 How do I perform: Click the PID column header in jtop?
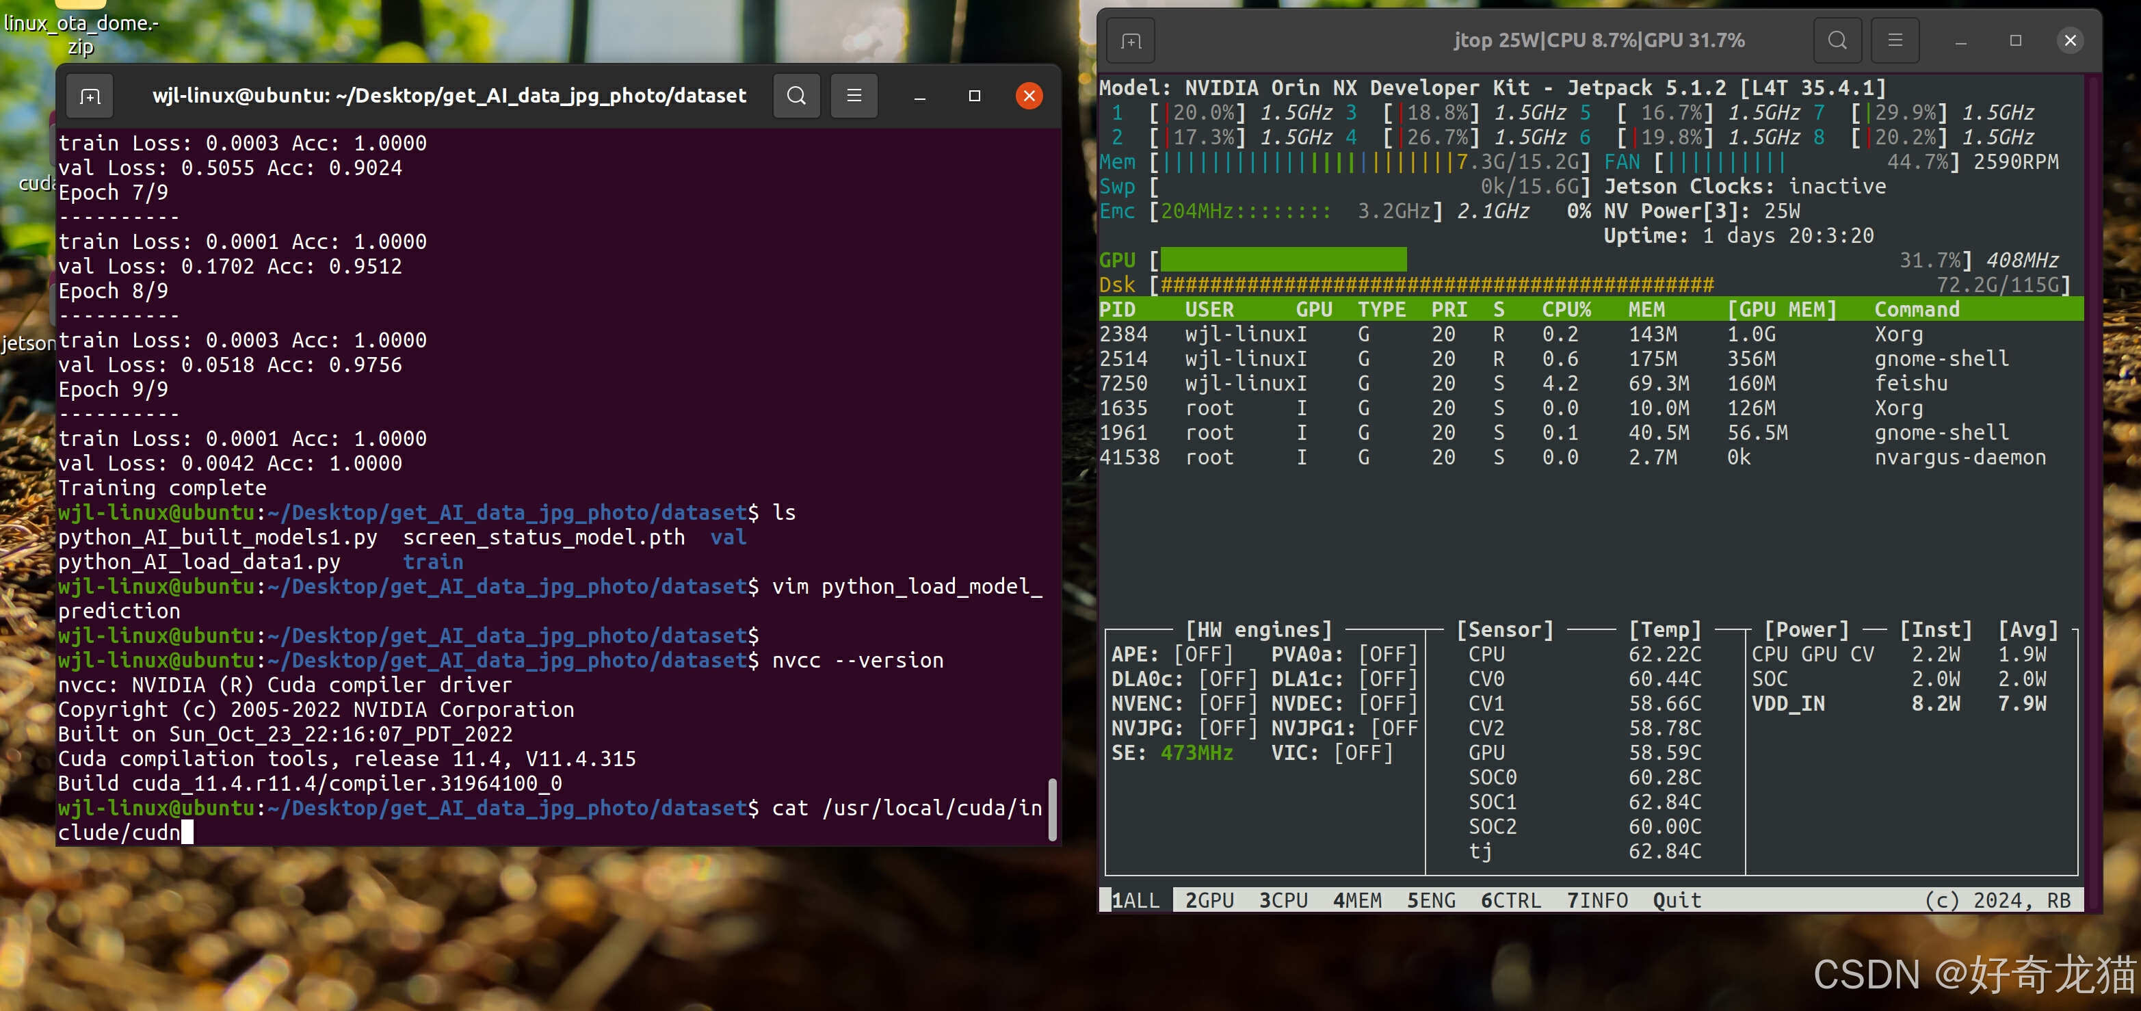(1117, 309)
